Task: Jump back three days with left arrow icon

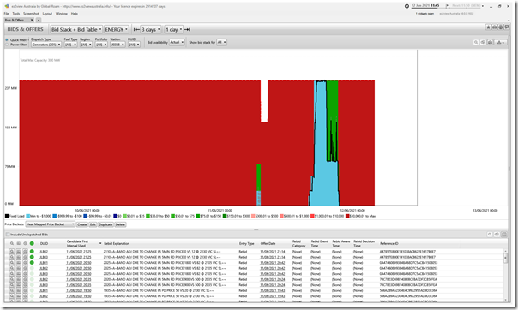Action: tap(136, 29)
